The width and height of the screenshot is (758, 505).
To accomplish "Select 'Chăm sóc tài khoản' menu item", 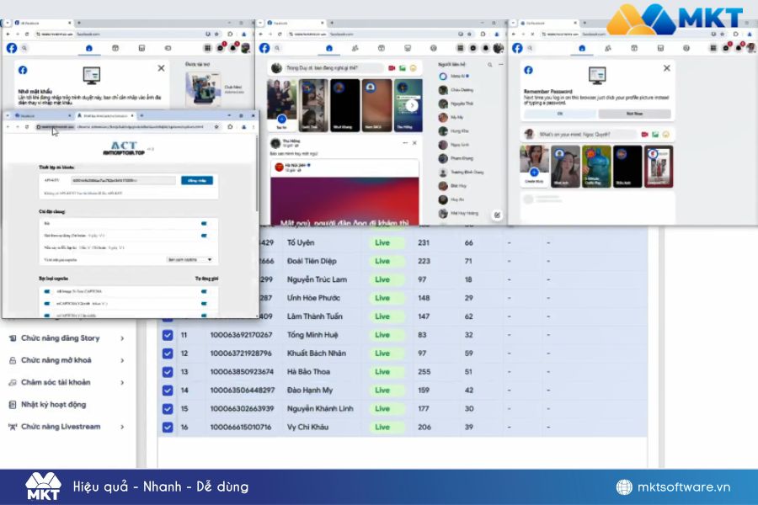I will [x=56, y=382].
